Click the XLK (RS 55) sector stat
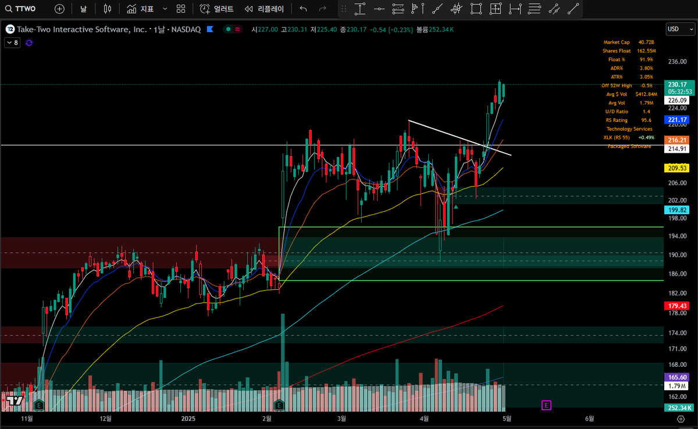698x429 pixels. pos(629,138)
